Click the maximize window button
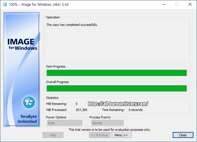 (177, 4)
